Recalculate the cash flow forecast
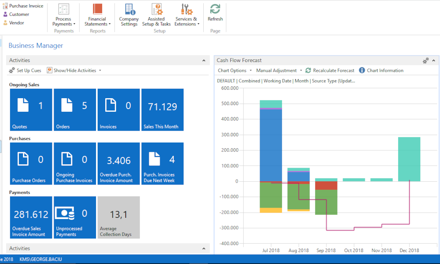Image resolution: width=440 pixels, height=264 pixels. [x=331, y=70]
